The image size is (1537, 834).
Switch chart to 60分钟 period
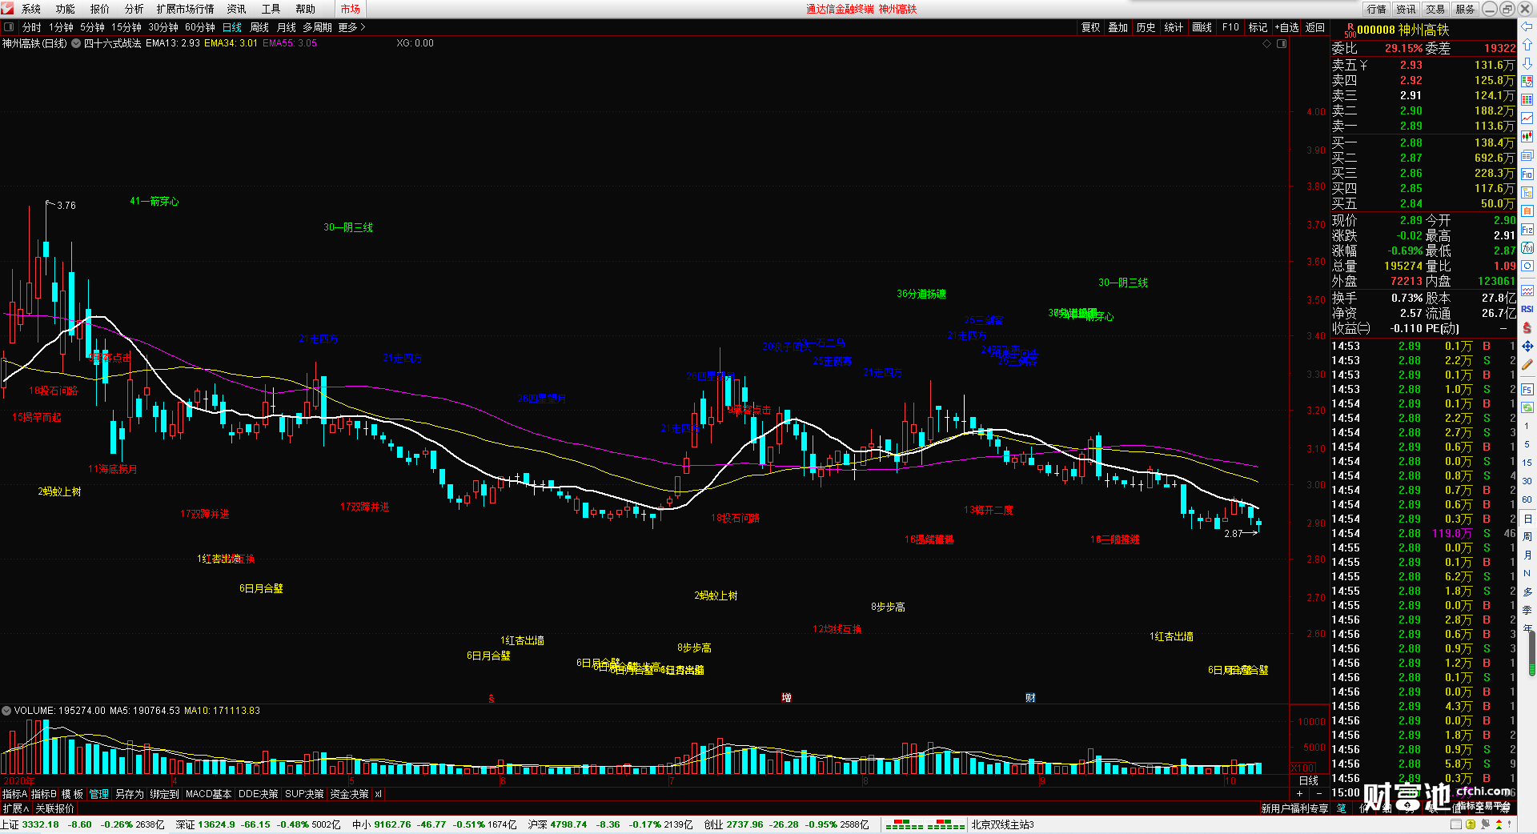pos(200,27)
